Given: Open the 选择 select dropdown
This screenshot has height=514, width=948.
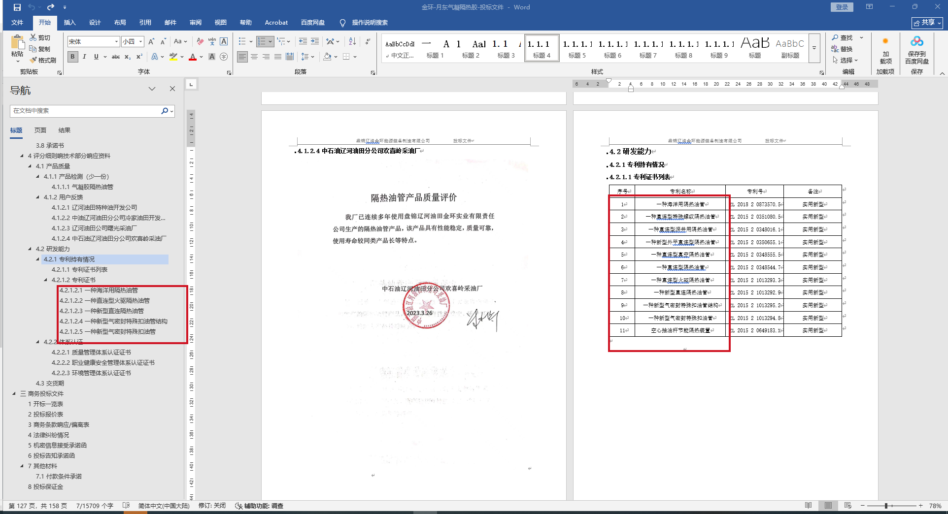Looking at the screenshot, I should pos(846,60).
